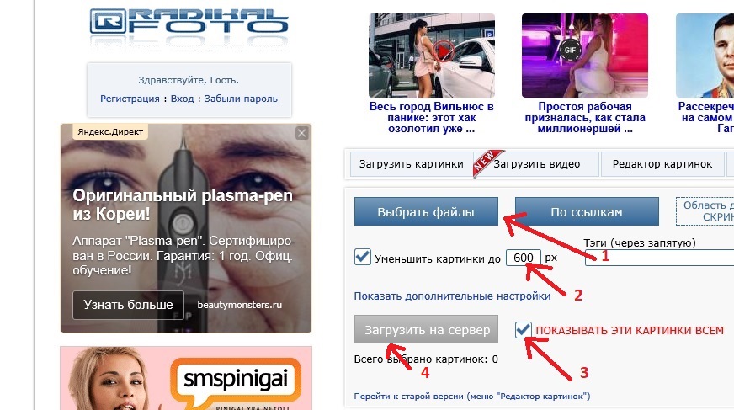Click the Radikal Foto logo

[x=189, y=22]
